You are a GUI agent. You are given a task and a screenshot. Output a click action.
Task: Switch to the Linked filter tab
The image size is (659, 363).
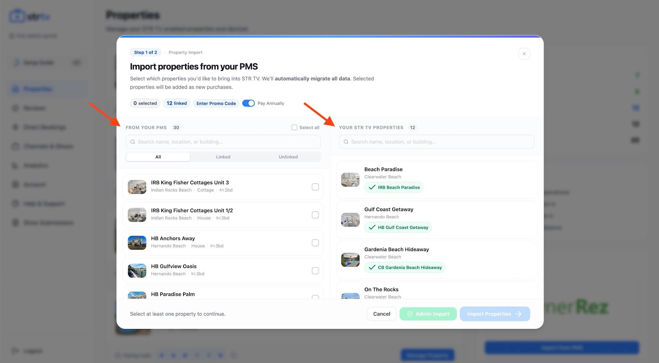(223, 157)
